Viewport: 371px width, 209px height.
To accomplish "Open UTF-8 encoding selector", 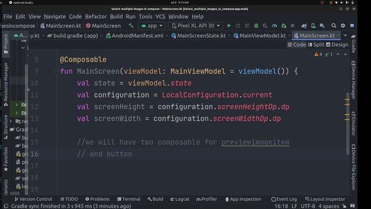I will click(x=308, y=206).
